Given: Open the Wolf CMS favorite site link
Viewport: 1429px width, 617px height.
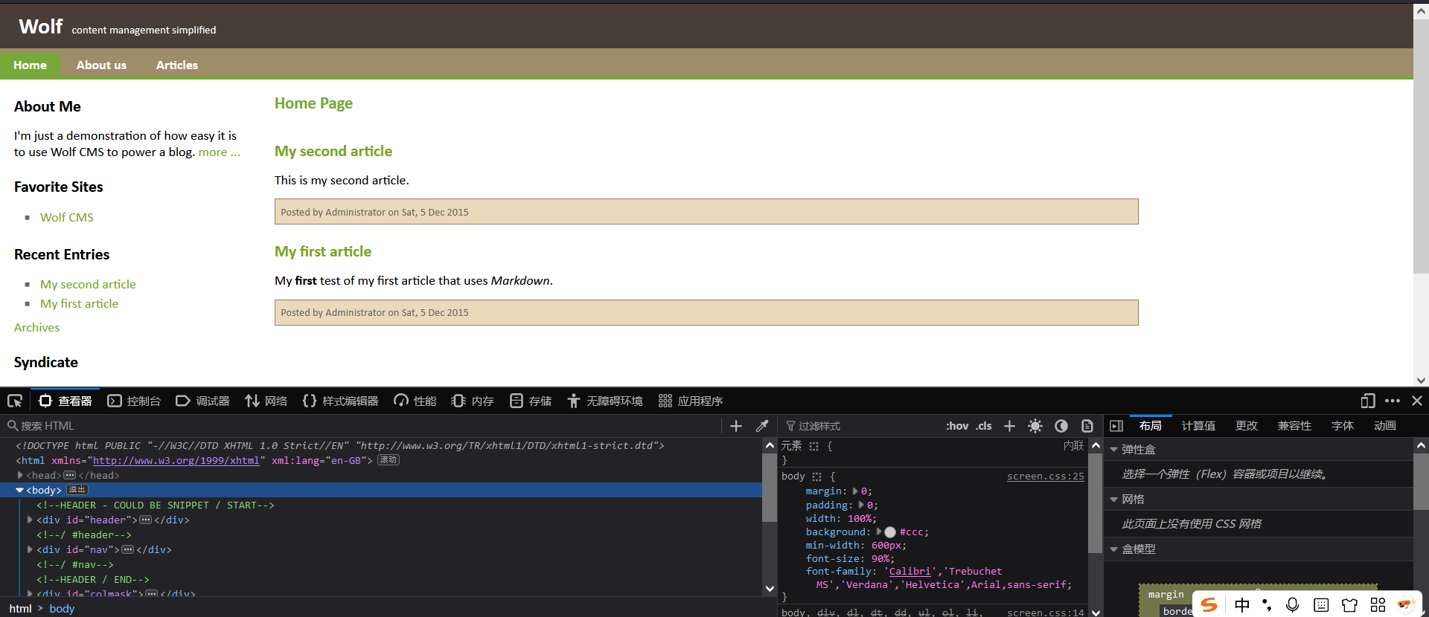Looking at the screenshot, I should 67,218.
